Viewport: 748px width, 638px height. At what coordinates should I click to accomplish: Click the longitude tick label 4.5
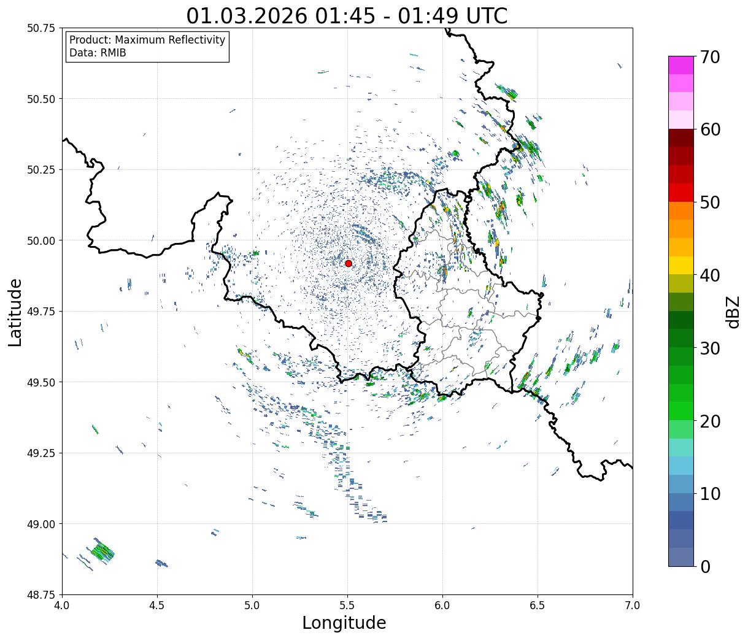(x=157, y=605)
